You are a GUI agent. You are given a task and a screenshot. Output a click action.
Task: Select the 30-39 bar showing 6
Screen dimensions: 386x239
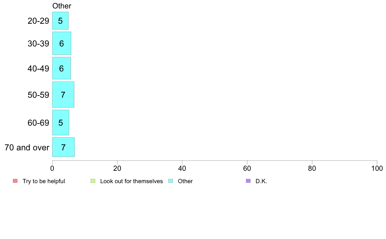(61, 43)
